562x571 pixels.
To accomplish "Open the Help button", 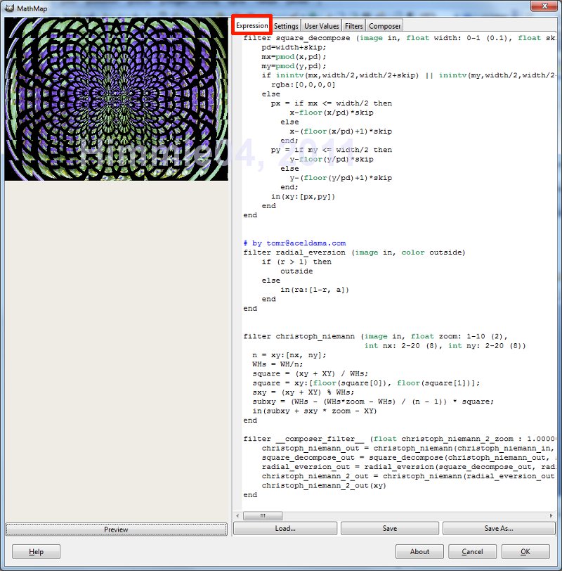I will [x=36, y=552].
